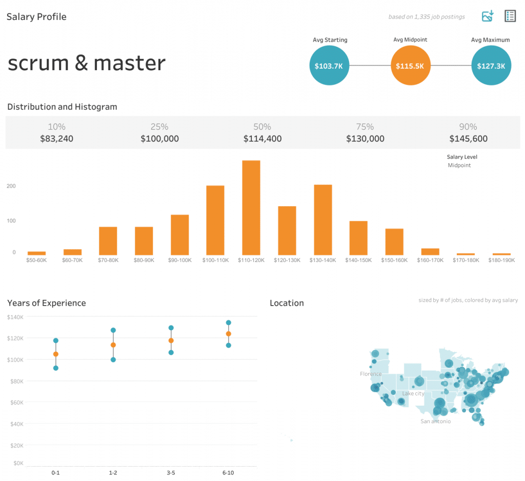Click the Florence label on the map
Viewport: 525px width, 481px height.
coord(371,374)
